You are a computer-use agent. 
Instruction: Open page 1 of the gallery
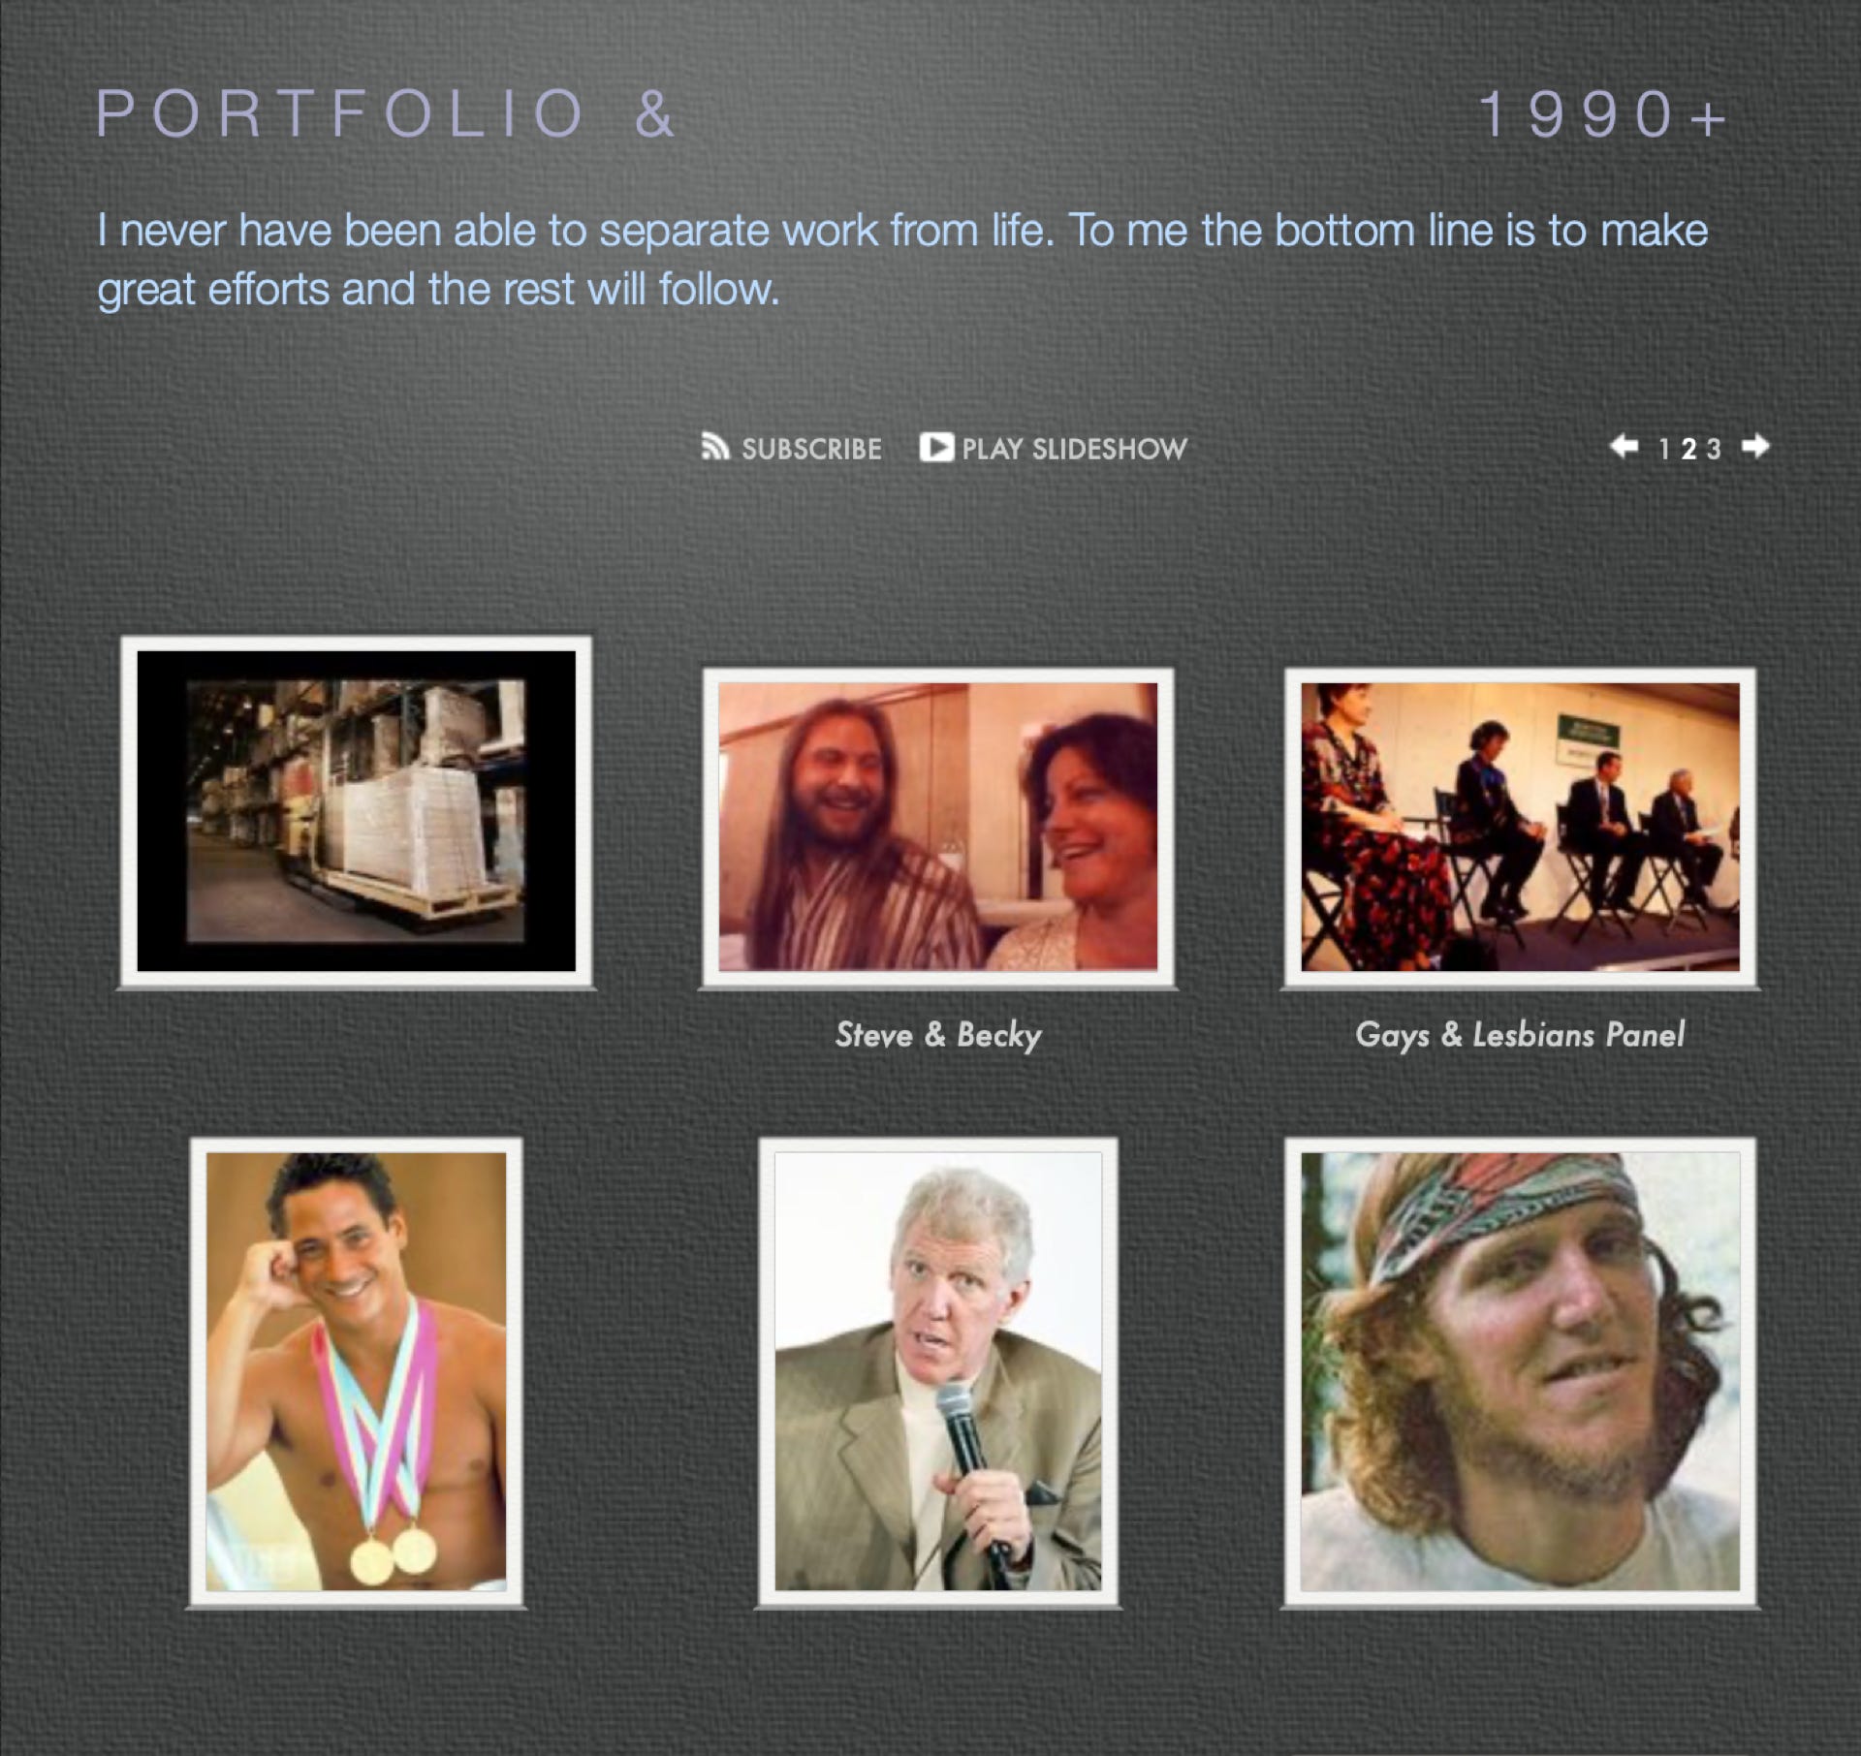tap(1664, 450)
